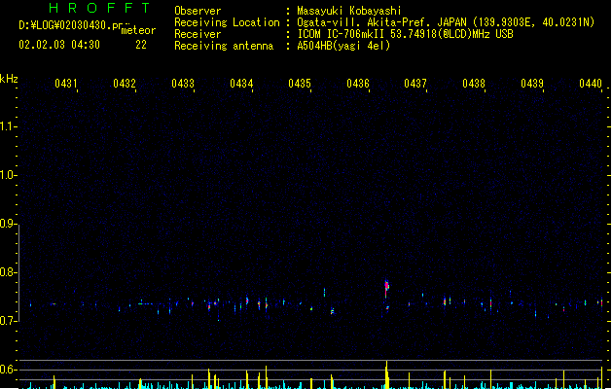Click the 0435 time marker
Viewport: 612px width, 389px height.
point(300,84)
